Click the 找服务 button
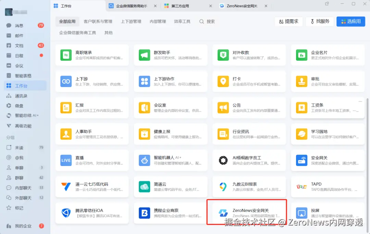This screenshot has height=234, width=370. [x=320, y=22]
